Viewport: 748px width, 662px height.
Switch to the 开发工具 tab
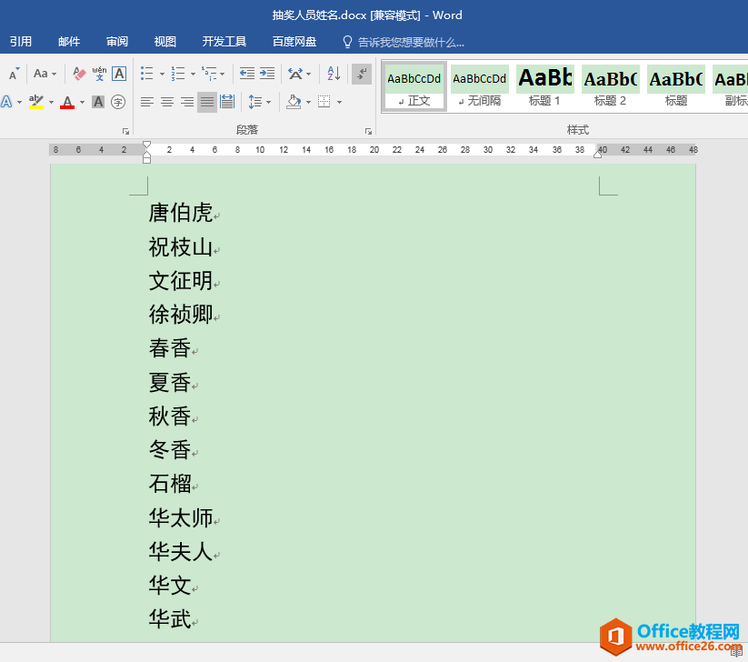pyautogui.click(x=224, y=42)
